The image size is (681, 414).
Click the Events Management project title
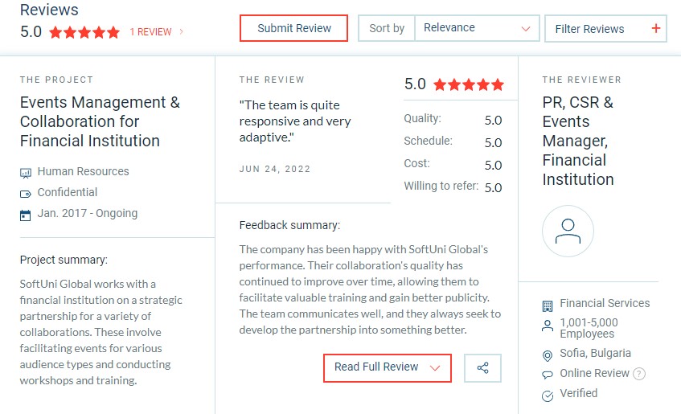(100, 121)
